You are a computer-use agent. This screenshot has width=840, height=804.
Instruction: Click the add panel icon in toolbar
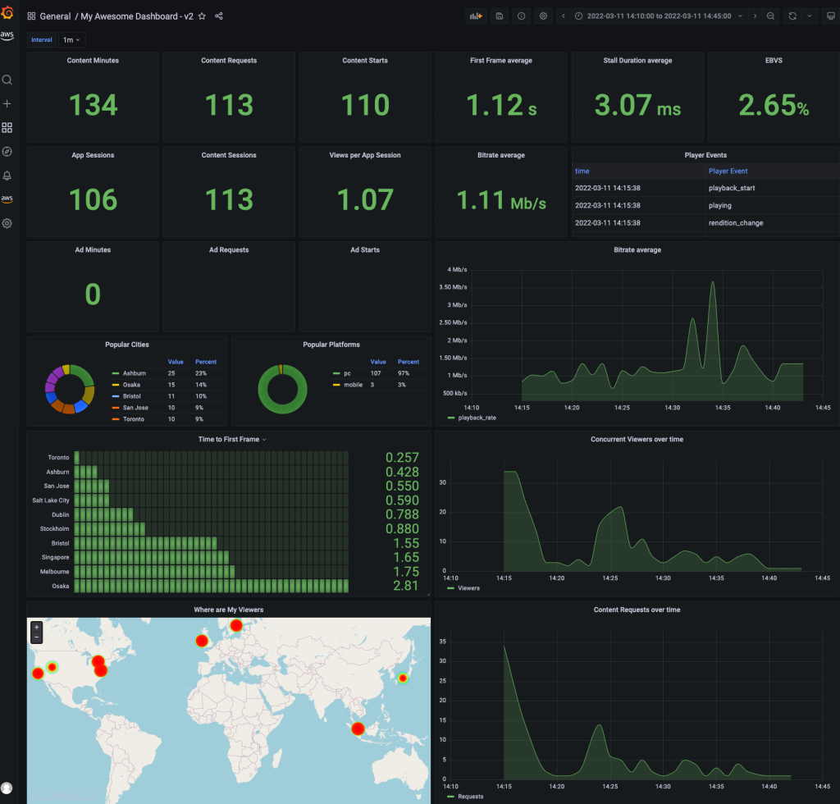pos(476,16)
